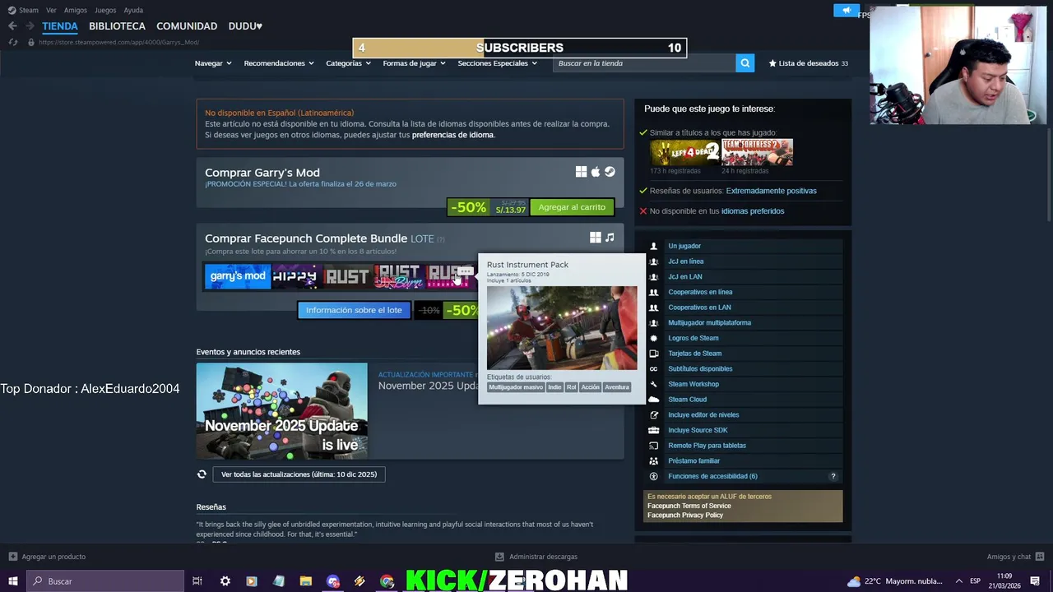The width and height of the screenshot is (1053, 592).
Task: Click the update refresh arrows icon
Action: (202, 474)
